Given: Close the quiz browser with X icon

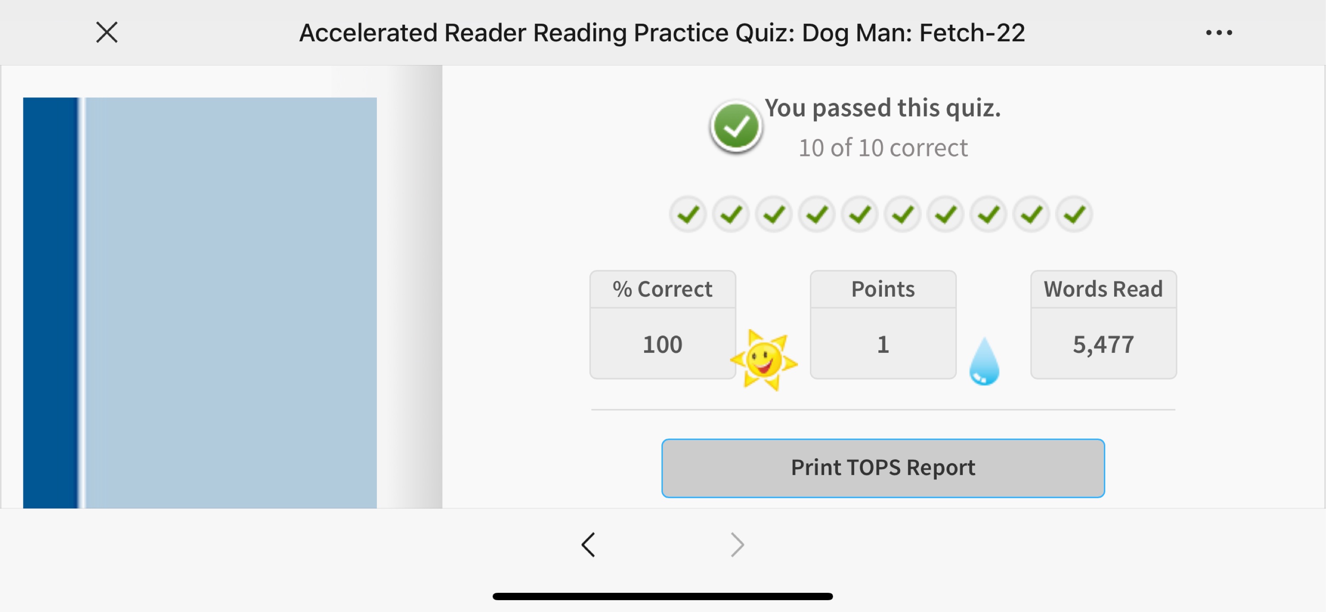Looking at the screenshot, I should pyautogui.click(x=107, y=32).
